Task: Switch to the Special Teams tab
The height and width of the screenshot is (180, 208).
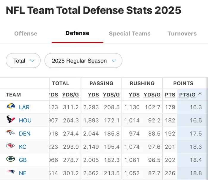Action: pos(130,33)
